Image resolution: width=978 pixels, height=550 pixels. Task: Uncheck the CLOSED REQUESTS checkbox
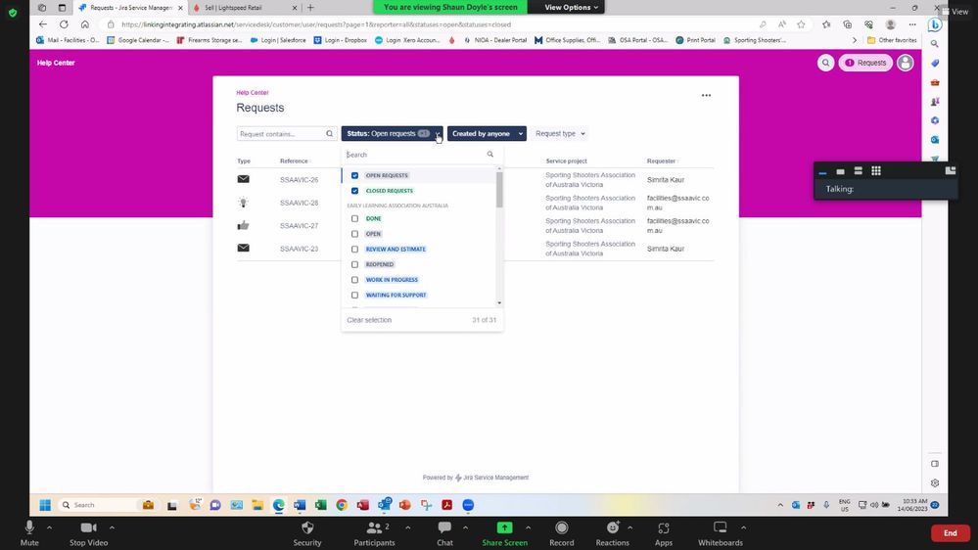[x=355, y=191]
